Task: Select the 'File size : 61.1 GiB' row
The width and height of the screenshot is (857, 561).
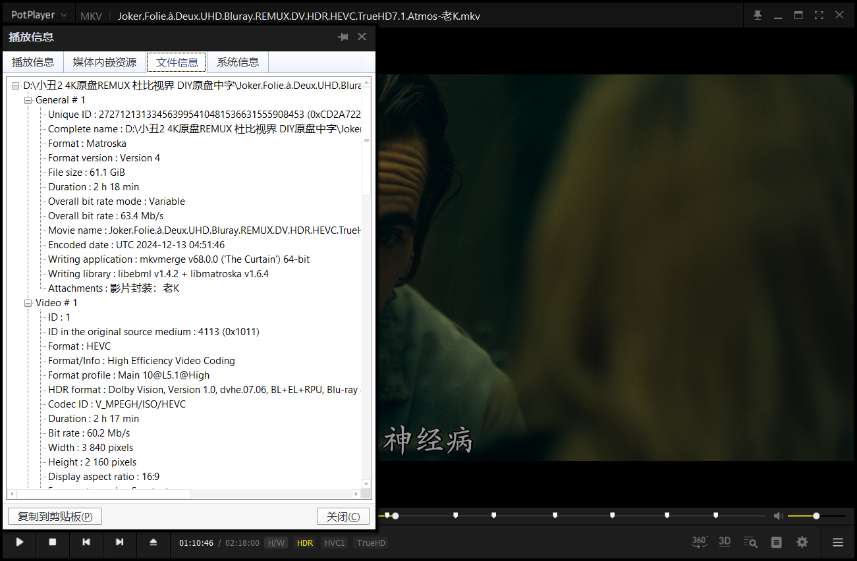Action: [x=86, y=173]
